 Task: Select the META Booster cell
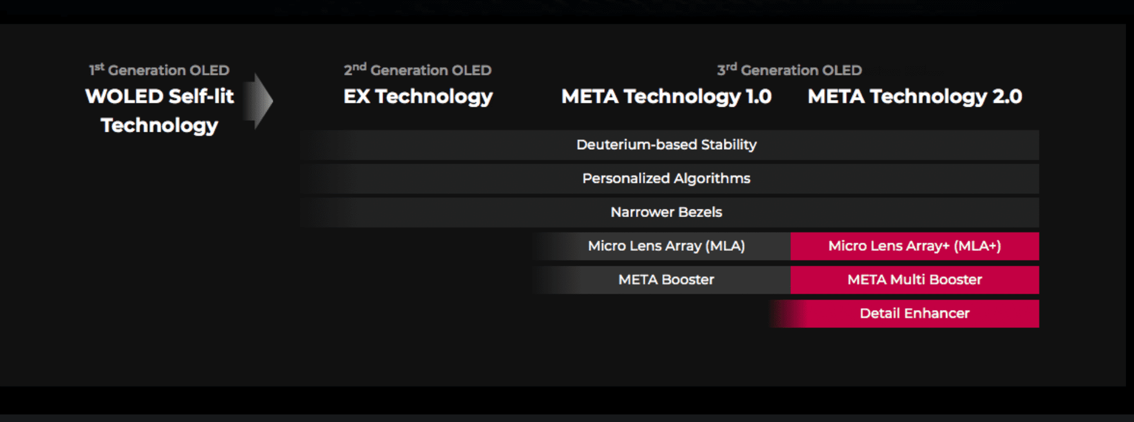point(661,280)
